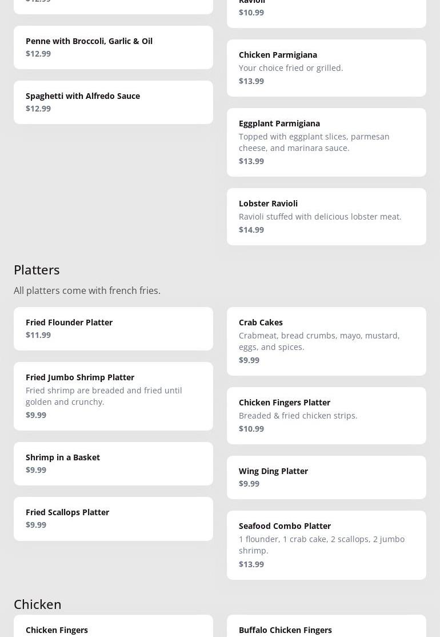
Task: Open the Chicken Fingers item under Chicken
Action: tap(113, 627)
